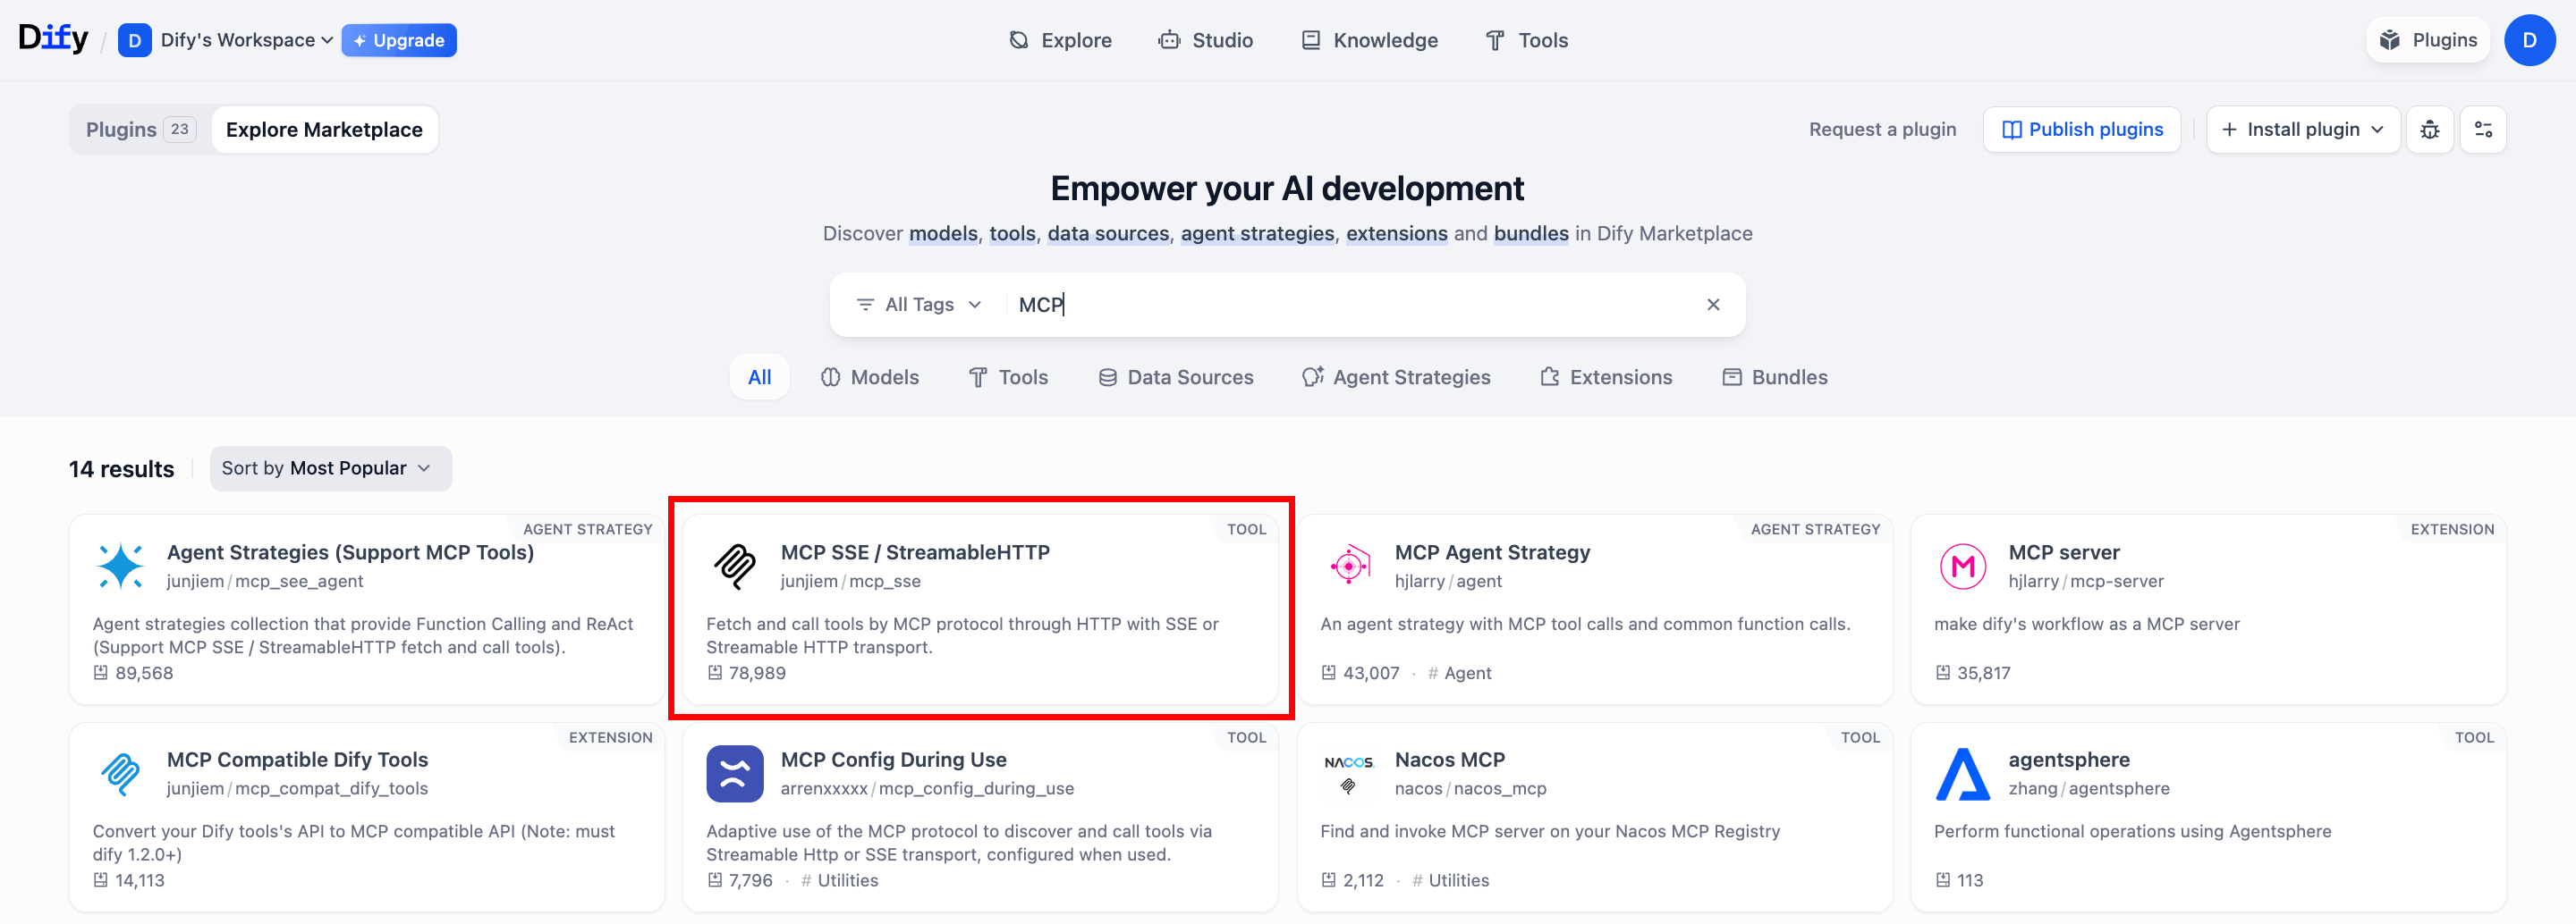The image size is (2576, 924).
Task: Open user avatar D menu
Action: pos(2528,40)
